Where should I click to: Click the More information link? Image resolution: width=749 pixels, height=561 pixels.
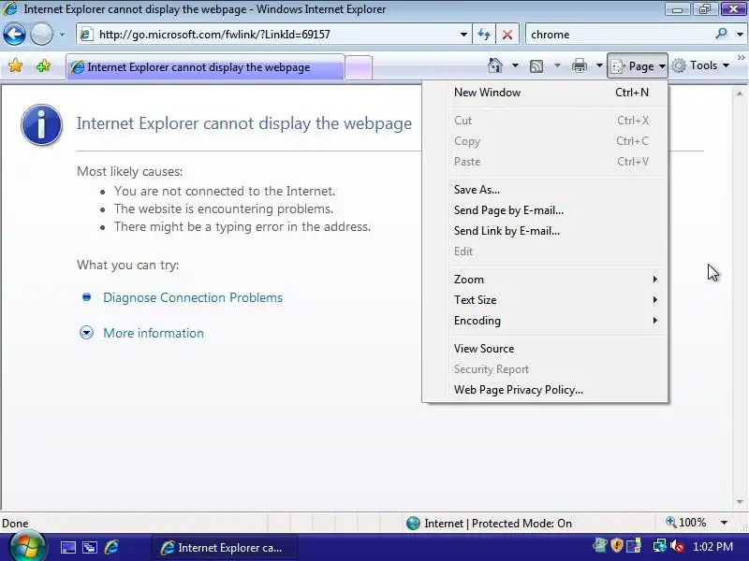154,333
